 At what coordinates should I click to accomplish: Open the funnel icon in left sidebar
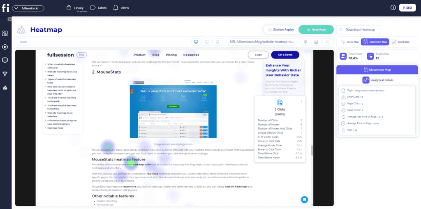(x=5, y=74)
